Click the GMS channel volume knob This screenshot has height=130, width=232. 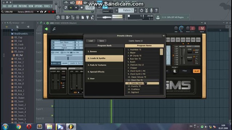(181, 28)
